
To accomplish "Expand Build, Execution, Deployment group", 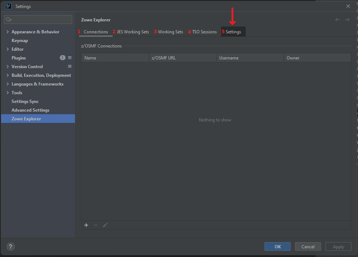I will point(8,75).
